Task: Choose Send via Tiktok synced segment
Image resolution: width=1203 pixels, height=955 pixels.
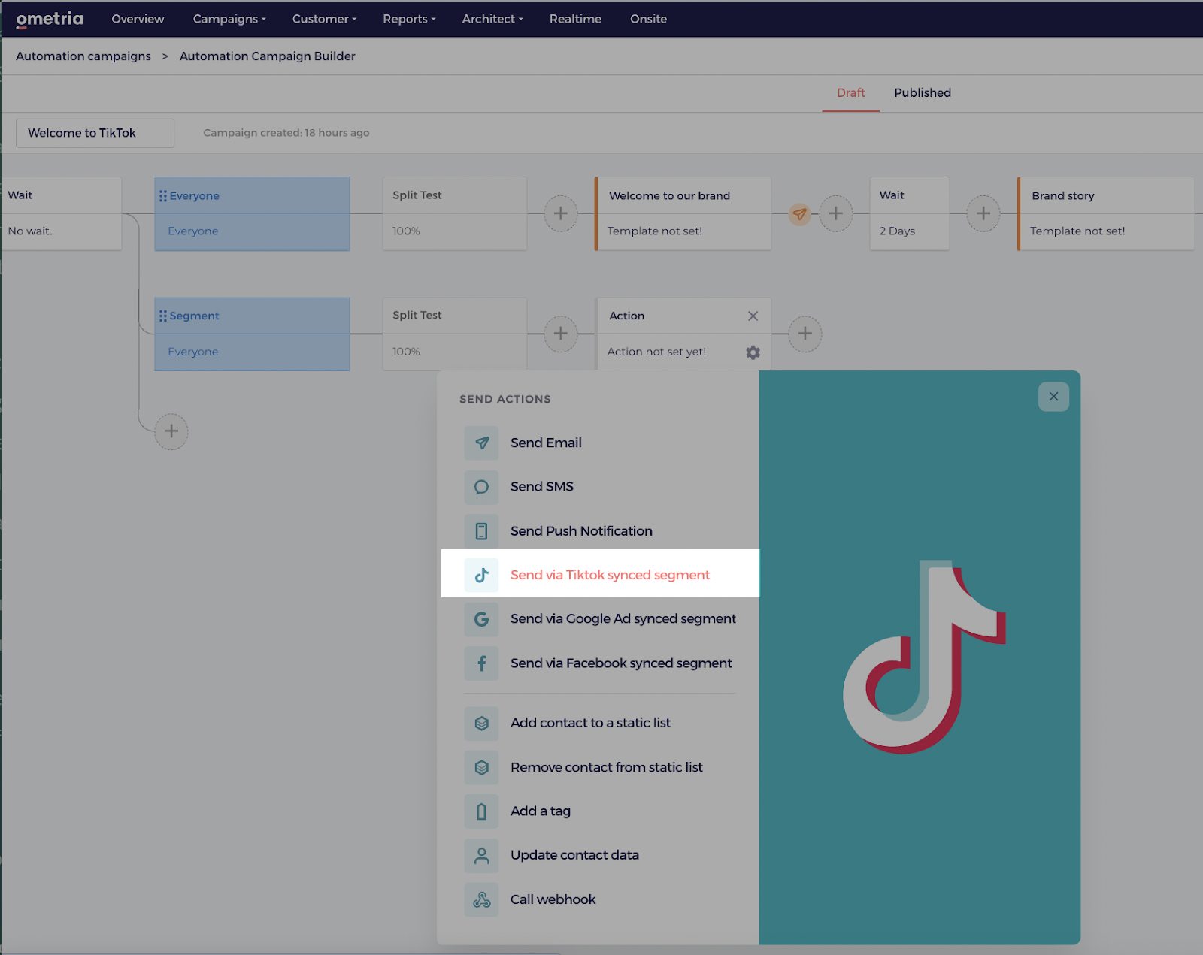Action: (600, 574)
